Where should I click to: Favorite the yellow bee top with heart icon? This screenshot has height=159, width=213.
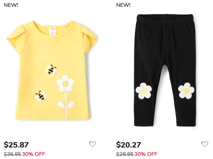point(92,144)
